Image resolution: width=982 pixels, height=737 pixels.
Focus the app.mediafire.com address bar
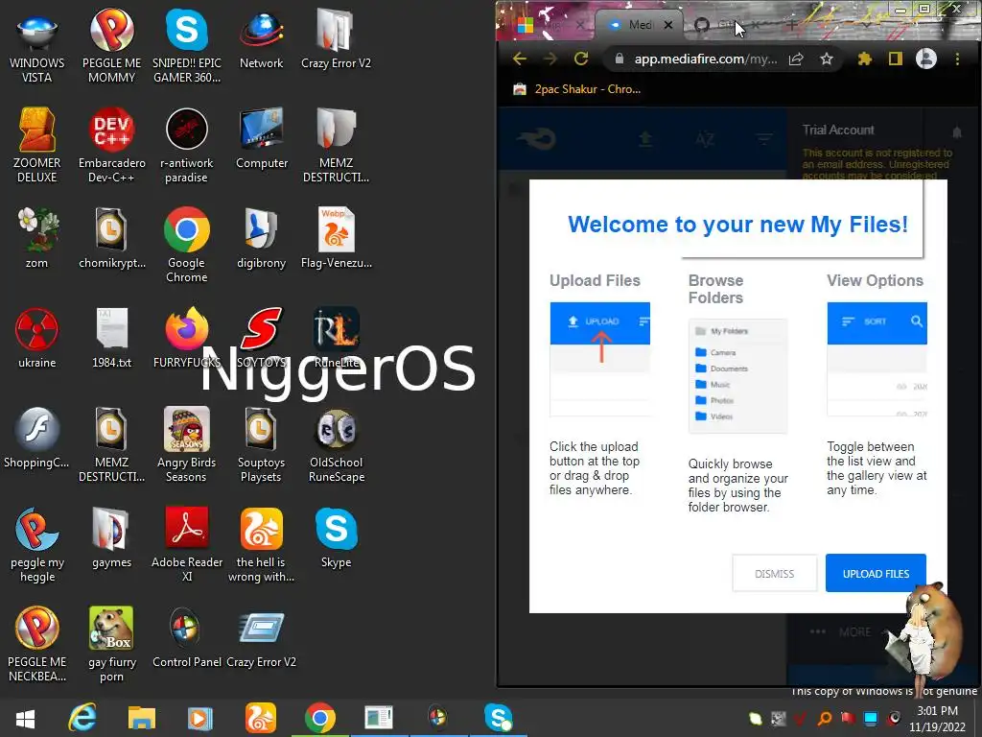tap(705, 59)
